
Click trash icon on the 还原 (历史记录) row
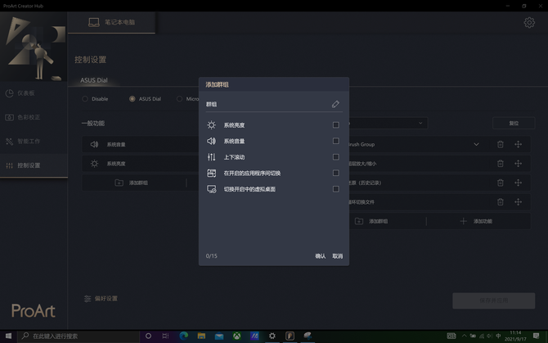tap(500, 183)
